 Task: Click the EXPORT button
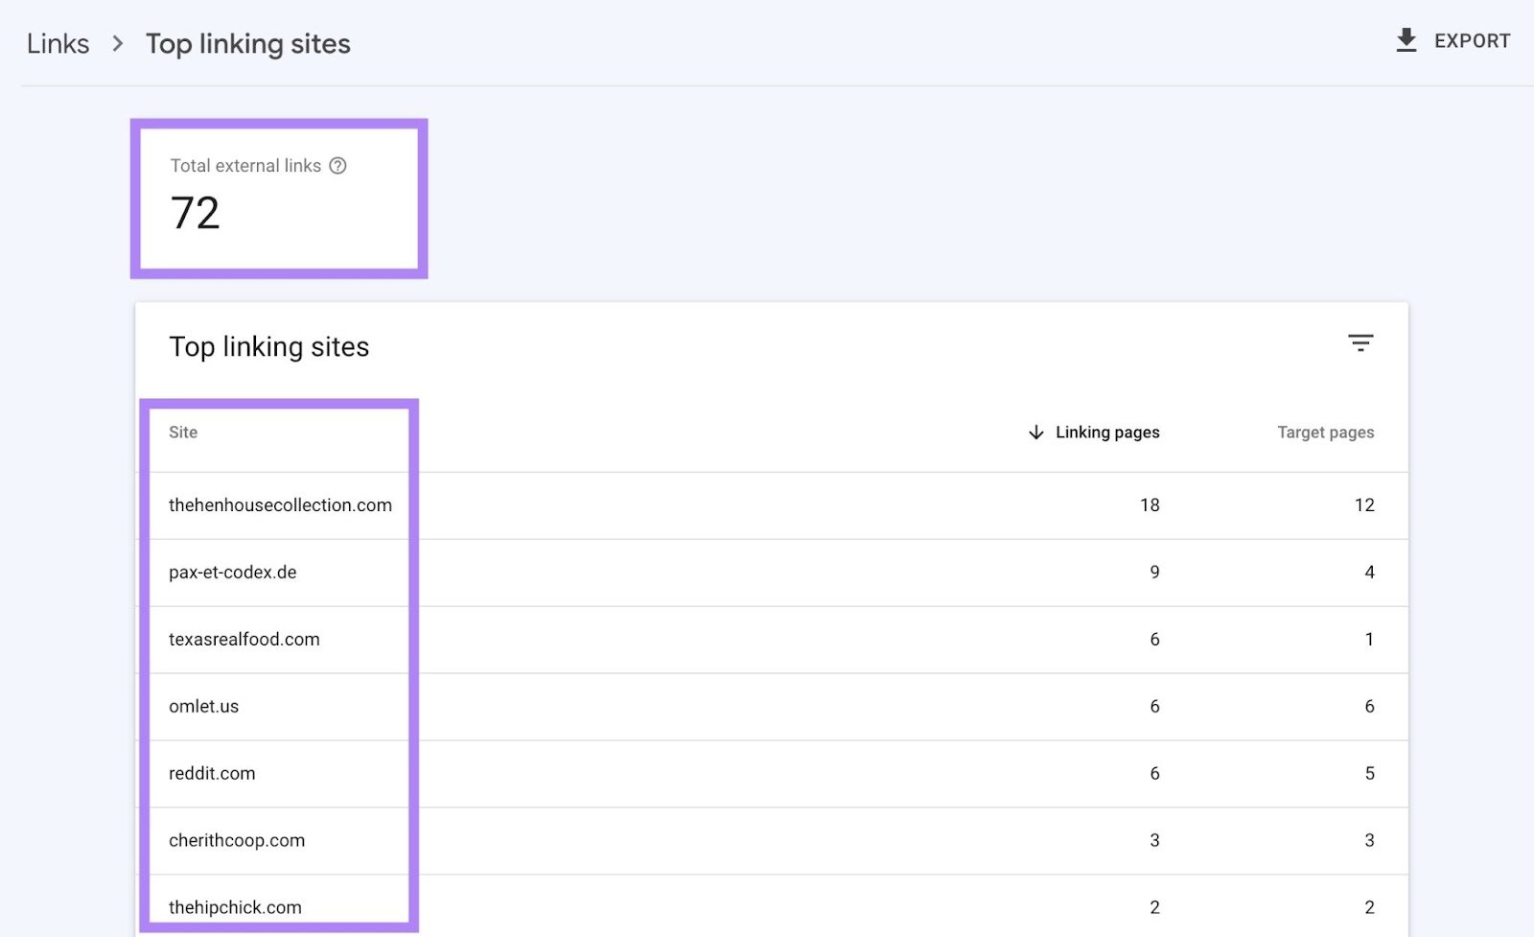click(1471, 40)
